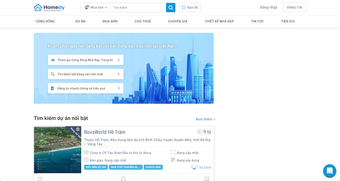Open the THIẾT KẾ NHÀ ĐẸP menu
340x181 pixels.
click(x=219, y=21)
